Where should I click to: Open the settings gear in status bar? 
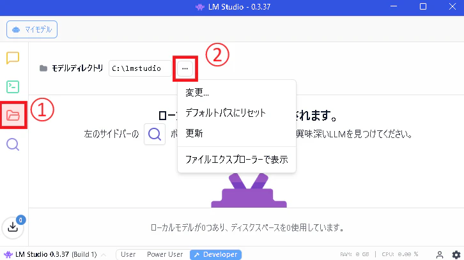456,254
